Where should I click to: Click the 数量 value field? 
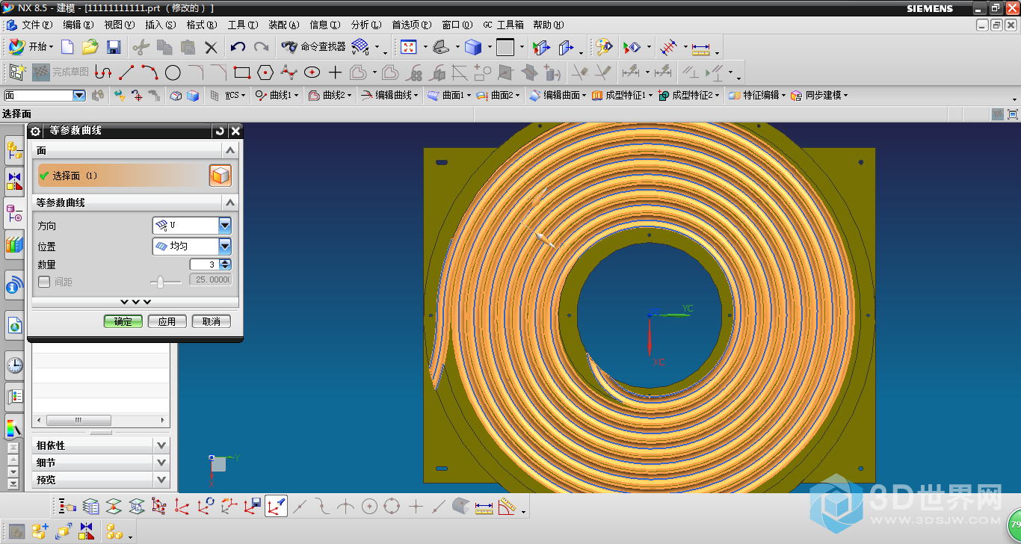[x=205, y=265]
